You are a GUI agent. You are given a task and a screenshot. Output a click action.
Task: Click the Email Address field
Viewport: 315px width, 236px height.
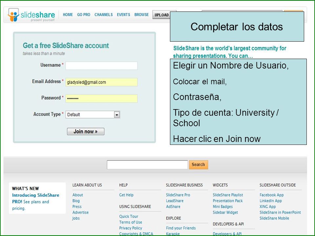(101, 82)
